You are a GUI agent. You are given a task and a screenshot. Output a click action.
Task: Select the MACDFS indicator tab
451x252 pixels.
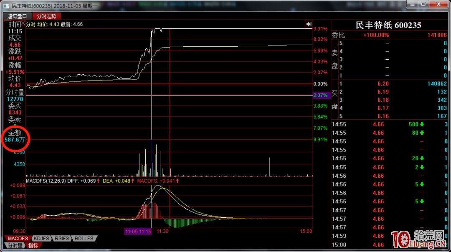tap(17, 239)
